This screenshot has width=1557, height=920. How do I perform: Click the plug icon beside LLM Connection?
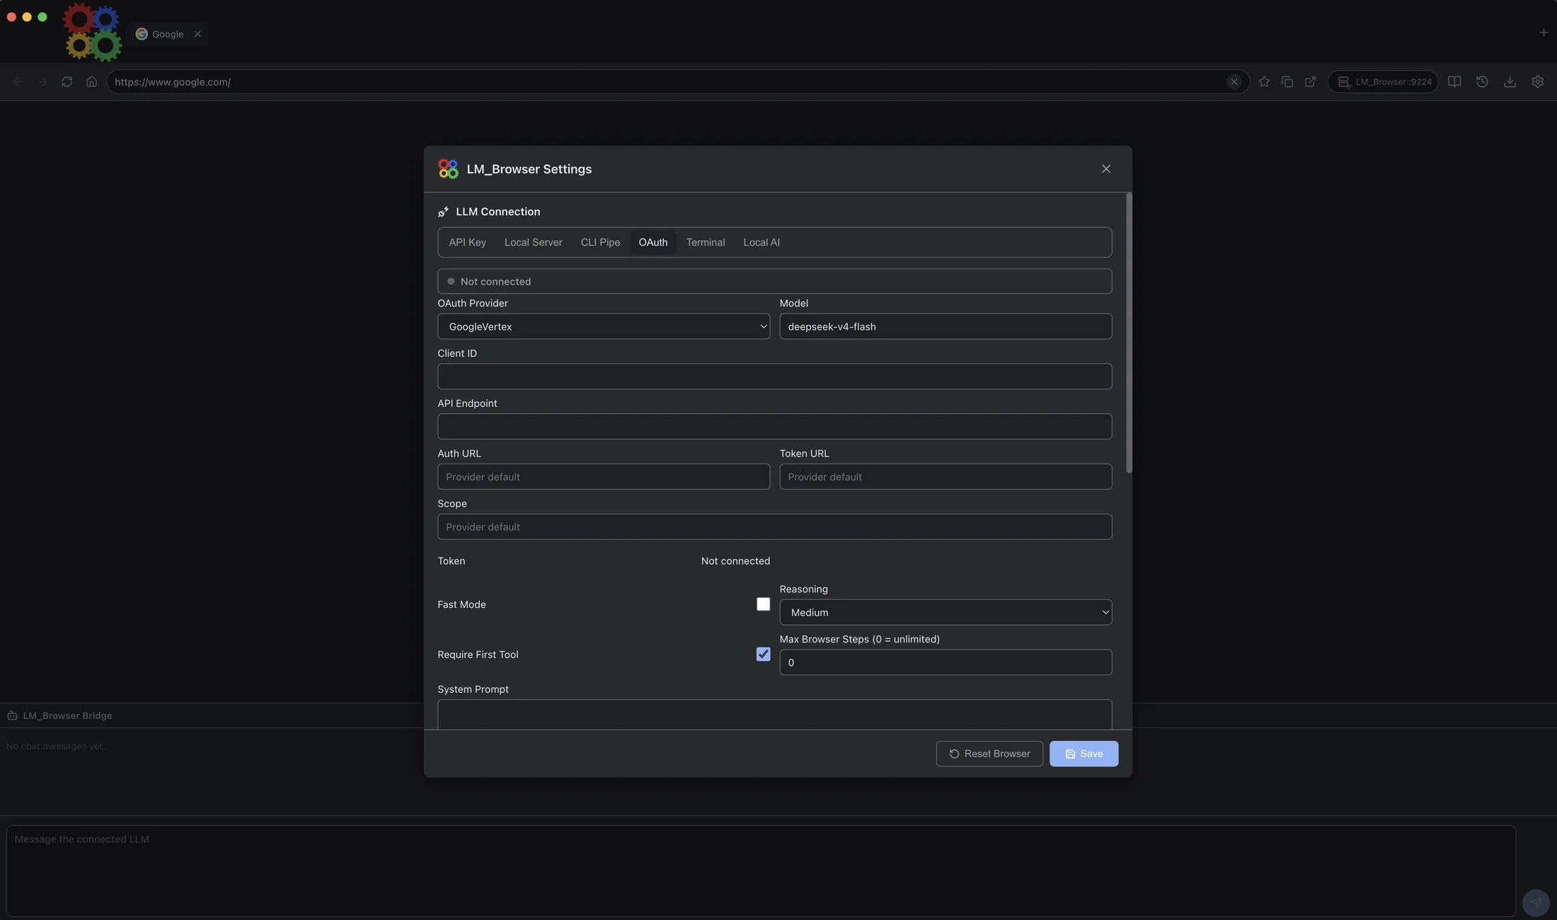point(443,212)
